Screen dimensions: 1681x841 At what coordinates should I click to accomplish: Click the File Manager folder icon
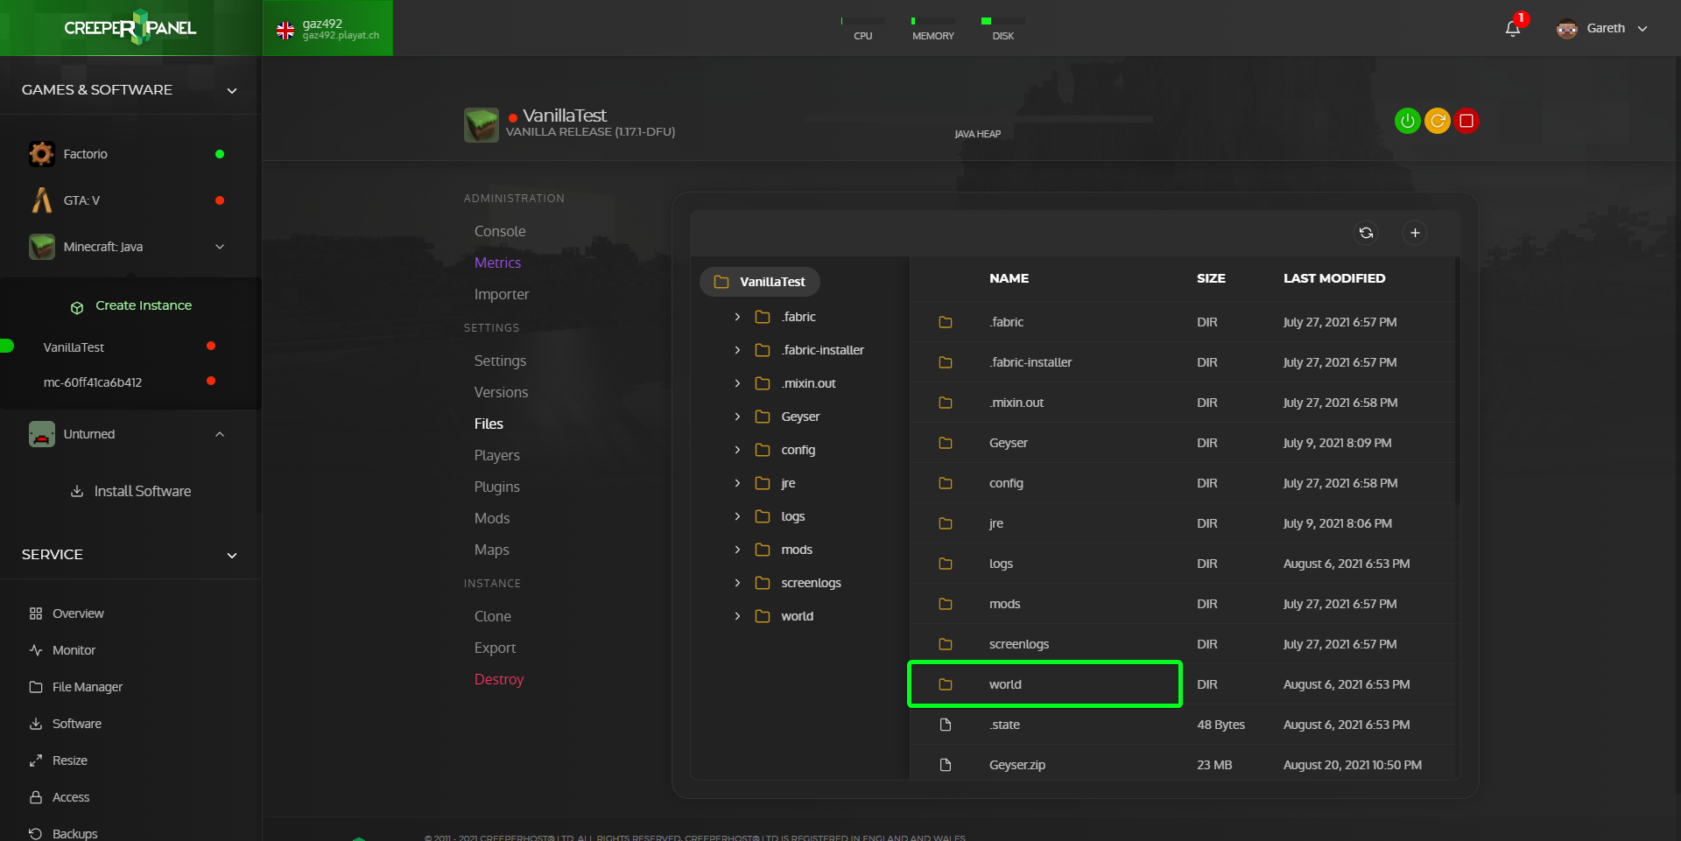tap(36, 687)
